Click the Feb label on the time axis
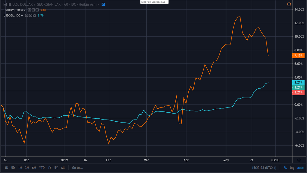 coord(109,160)
